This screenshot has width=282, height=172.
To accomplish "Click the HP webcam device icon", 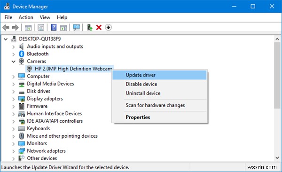I will click(x=29, y=69).
